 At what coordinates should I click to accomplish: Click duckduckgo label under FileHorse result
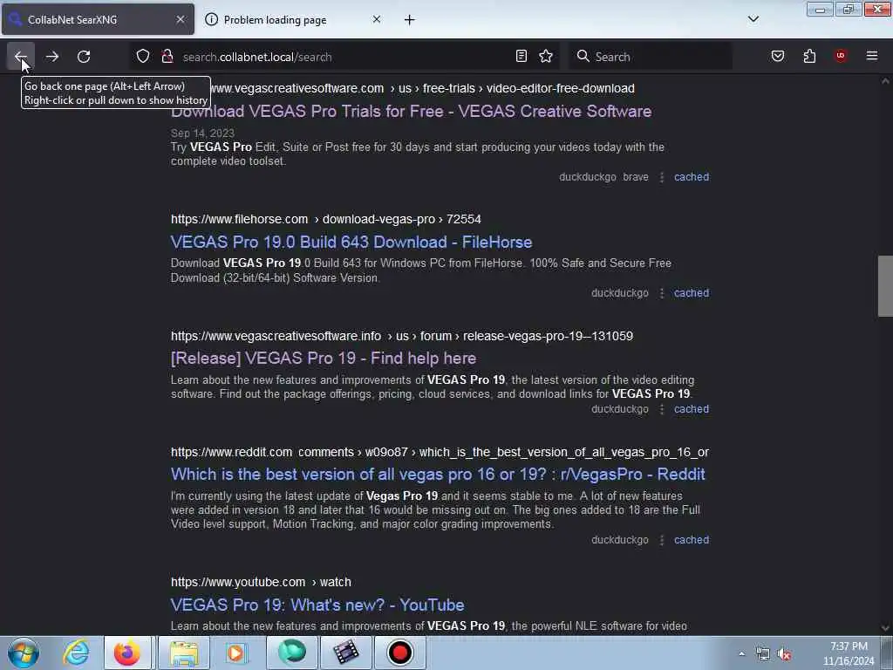[x=620, y=293]
